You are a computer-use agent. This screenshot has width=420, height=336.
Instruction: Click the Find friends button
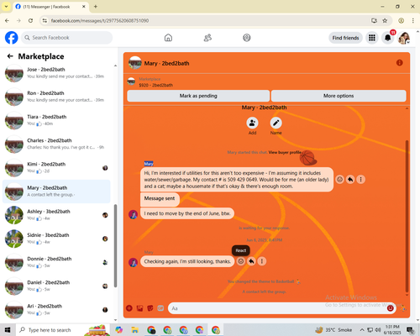pos(345,38)
